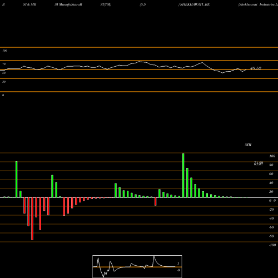Click the RSI value 49.52 label

256,68
